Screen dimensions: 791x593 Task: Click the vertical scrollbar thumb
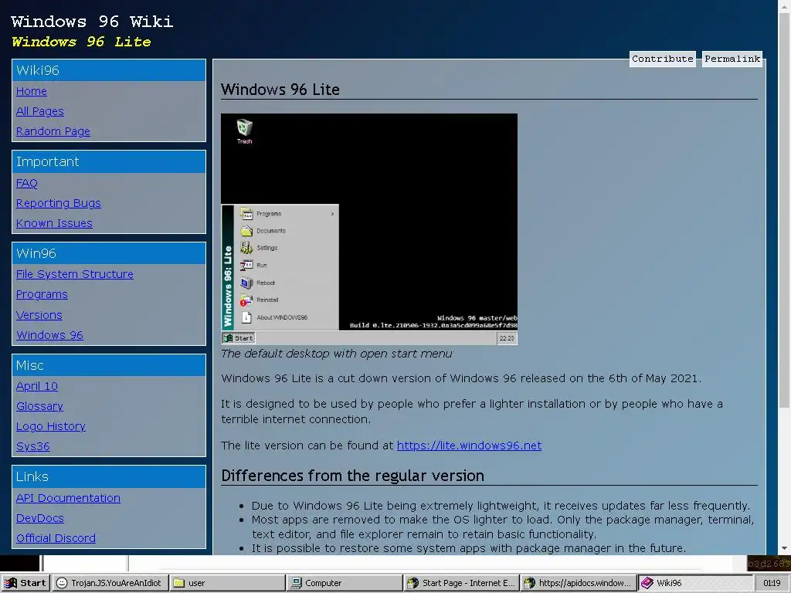point(785,210)
